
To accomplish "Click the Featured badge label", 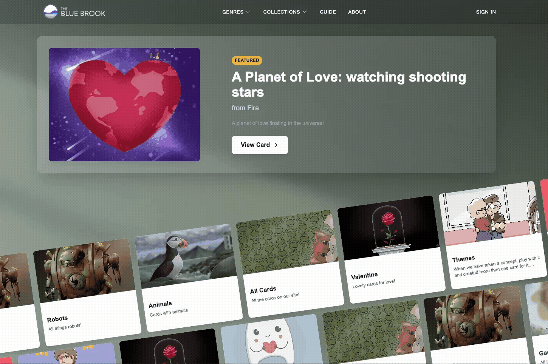I will click(x=247, y=60).
